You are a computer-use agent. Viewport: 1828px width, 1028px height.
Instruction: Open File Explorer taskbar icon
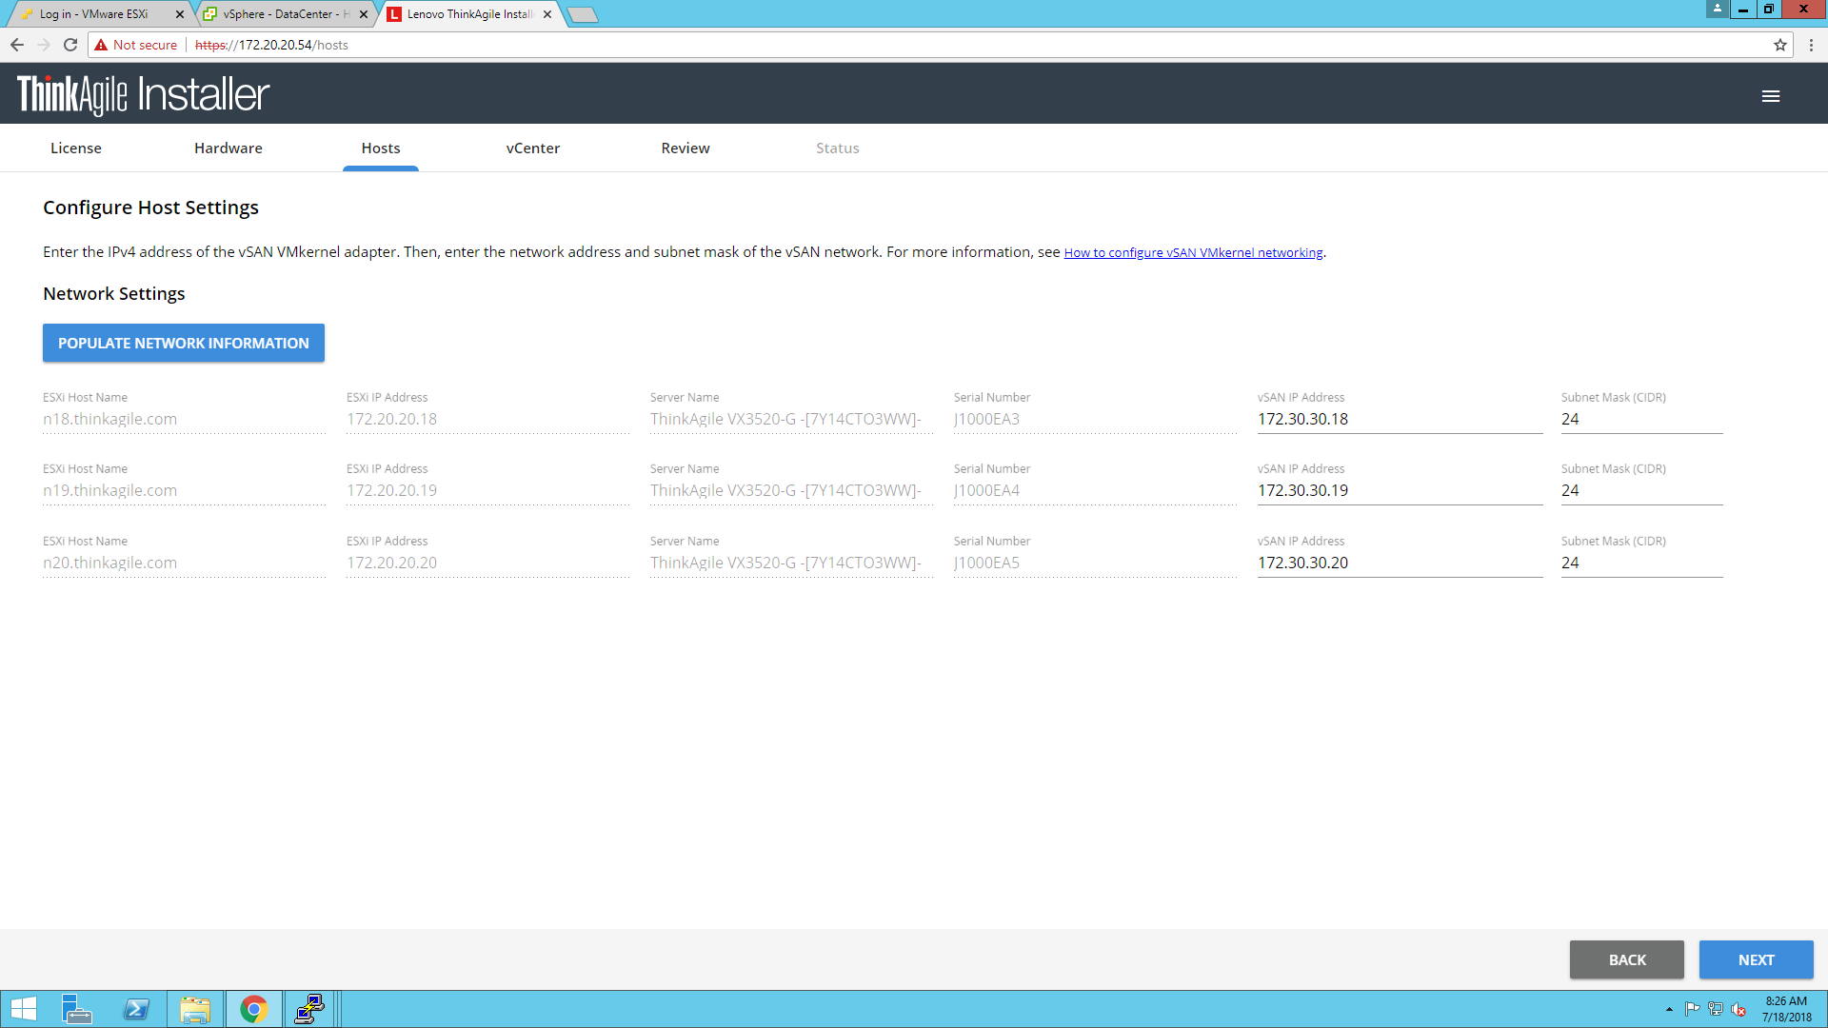(195, 1009)
